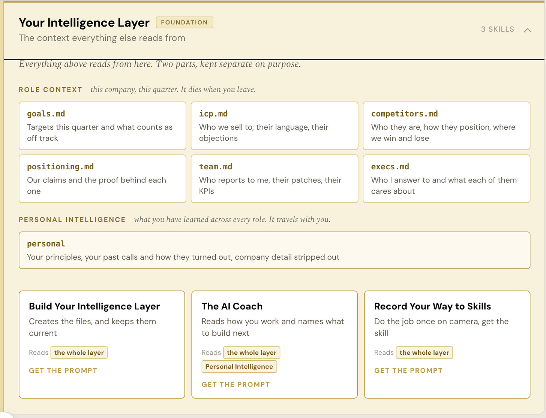Viewport: 546px width, 418px height.
Task: Click 'Who they are, how they position' description
Action: pyautogui.click(x=443, y=133)
